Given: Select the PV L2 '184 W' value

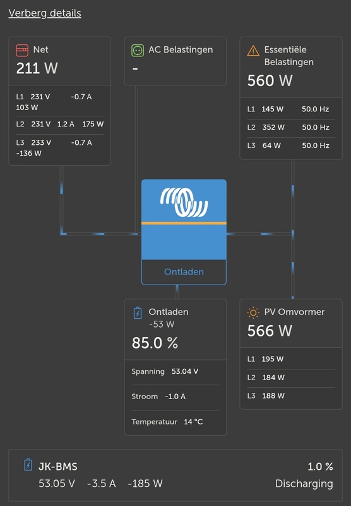Looking at the screenshot, I should (x=273, y=378).
